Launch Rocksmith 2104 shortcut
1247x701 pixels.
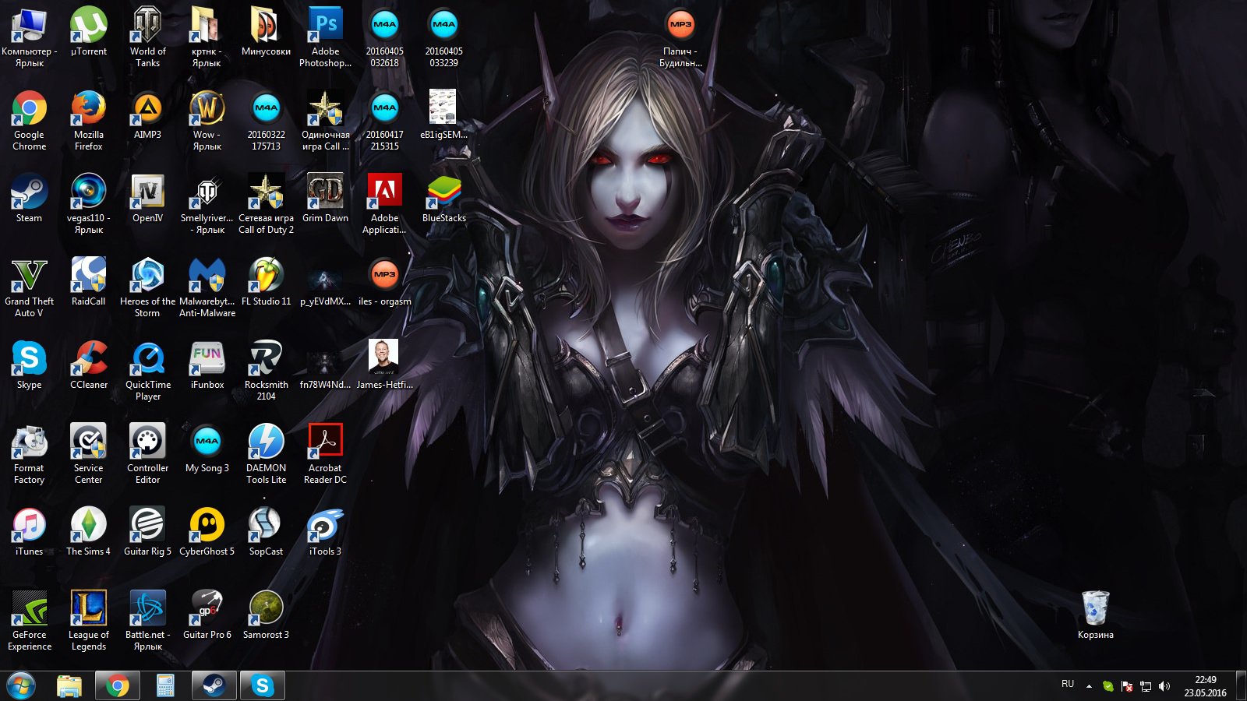tap(266, 358)
